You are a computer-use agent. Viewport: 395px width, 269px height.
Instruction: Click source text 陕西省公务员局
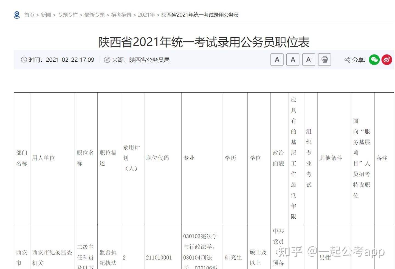[149, 60]
